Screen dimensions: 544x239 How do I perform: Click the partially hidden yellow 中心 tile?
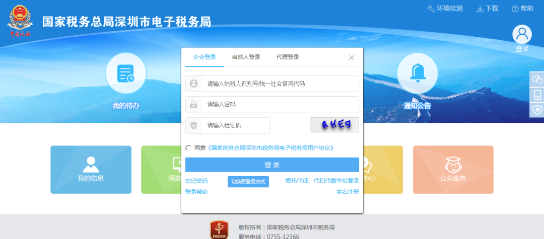pyautogui.click(x=383, y=170)
